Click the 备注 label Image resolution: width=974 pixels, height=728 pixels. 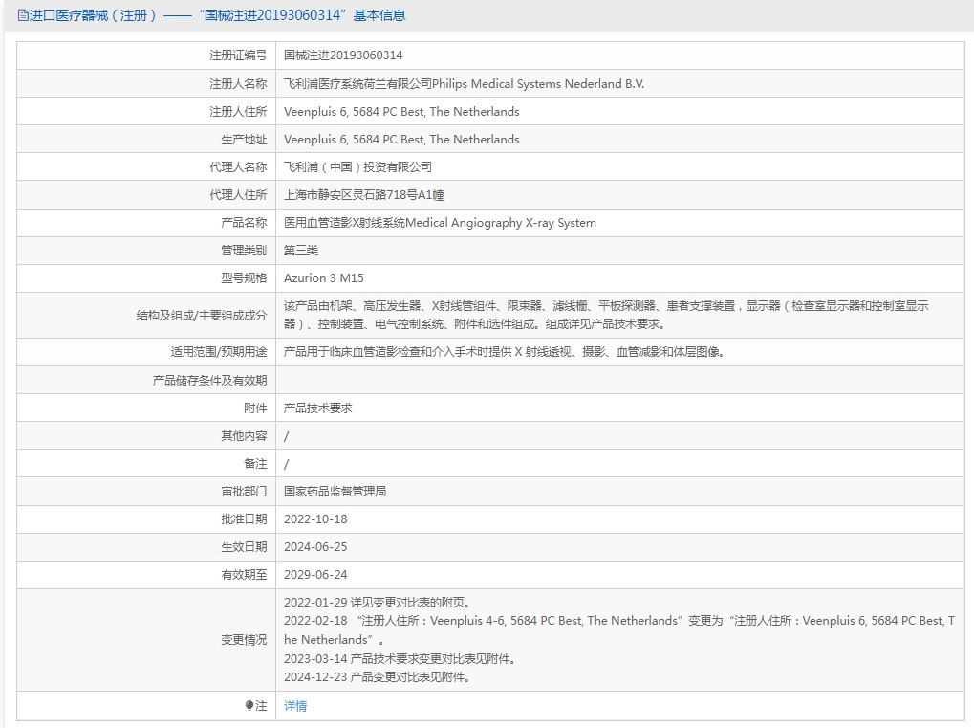click(x=255, y=464)
